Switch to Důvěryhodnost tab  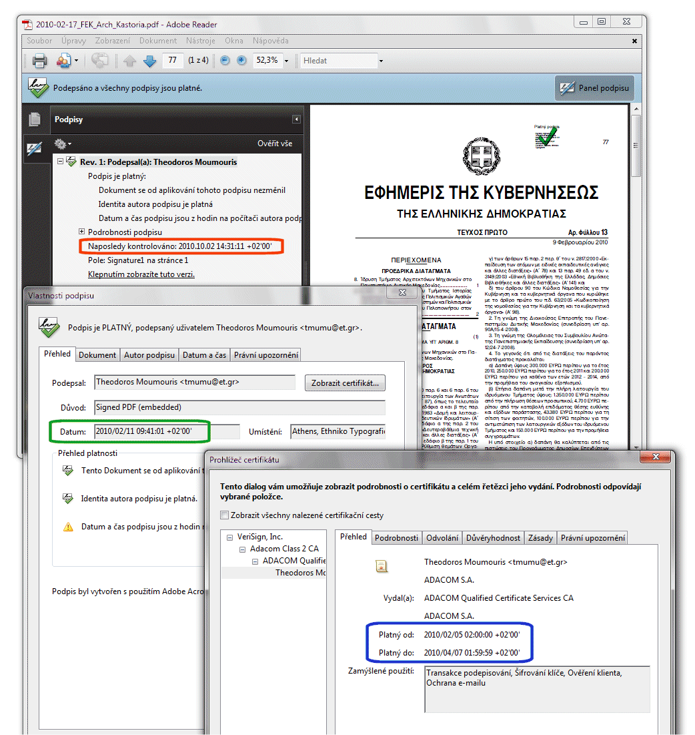coord(493,537)
